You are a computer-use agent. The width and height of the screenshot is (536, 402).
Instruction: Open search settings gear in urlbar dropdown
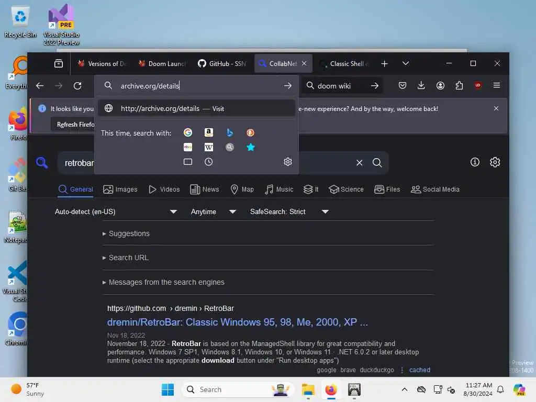(288, 162)
